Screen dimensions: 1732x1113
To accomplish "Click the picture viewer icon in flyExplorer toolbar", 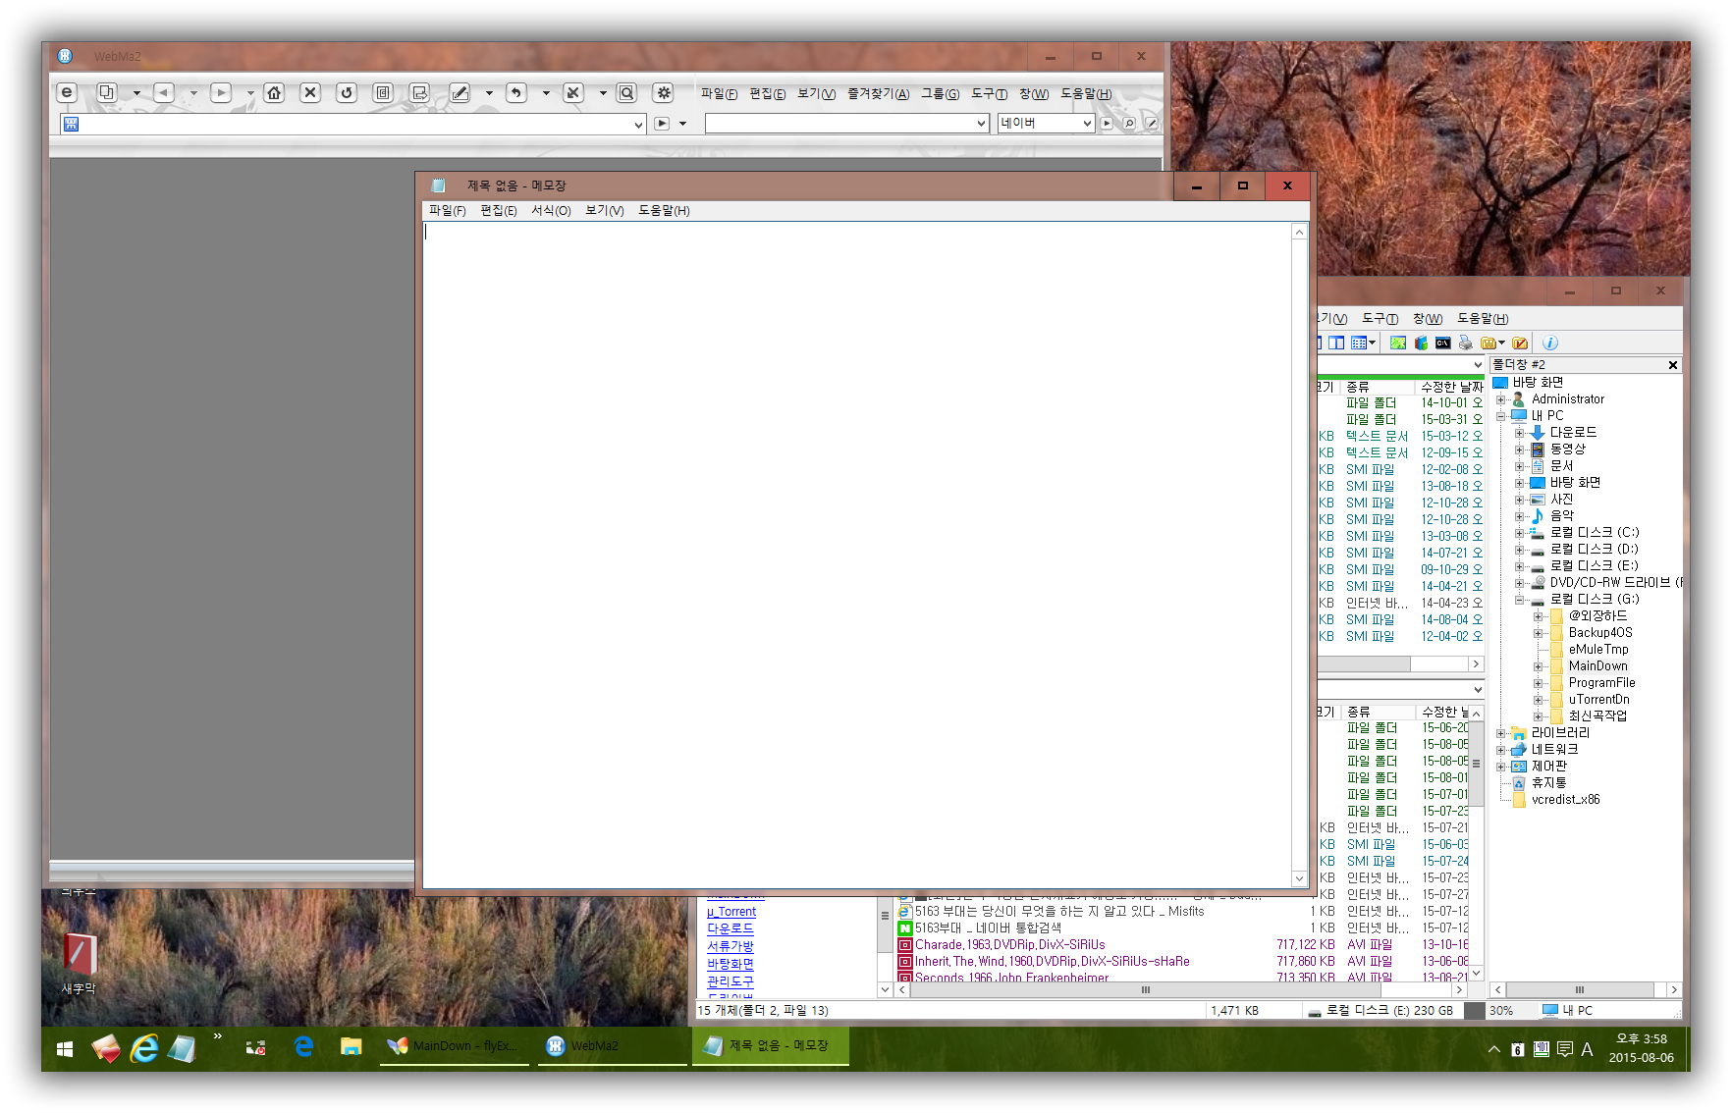I will coord(1398,344).
